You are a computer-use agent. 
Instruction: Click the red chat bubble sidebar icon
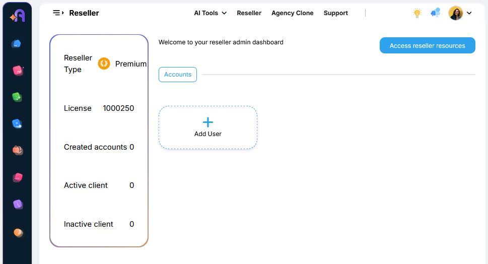(x=18, y=177)
